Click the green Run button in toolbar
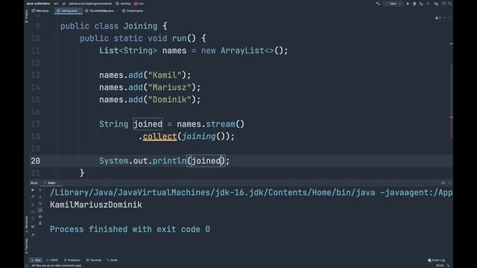The width and height of the screenshot is (477, 268). click(408, 4)
